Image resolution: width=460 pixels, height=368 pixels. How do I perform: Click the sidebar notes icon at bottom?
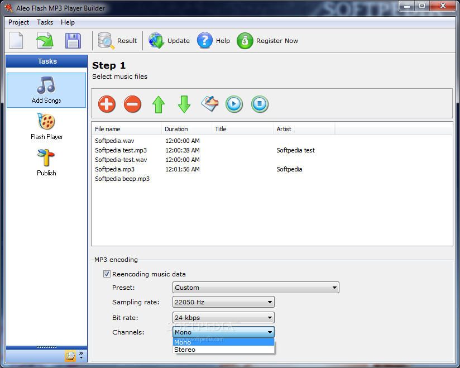[70, 356]
